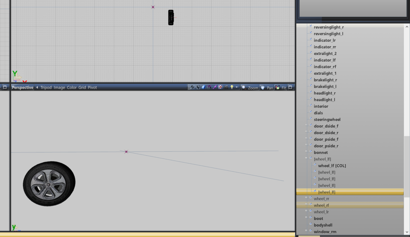Toggle the light bulb lighting icon

[232, 87]
